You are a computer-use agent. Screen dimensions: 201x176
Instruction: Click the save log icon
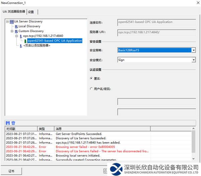coord(8,123)
